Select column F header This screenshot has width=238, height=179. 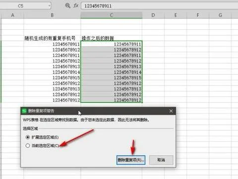tap(198, 15)
